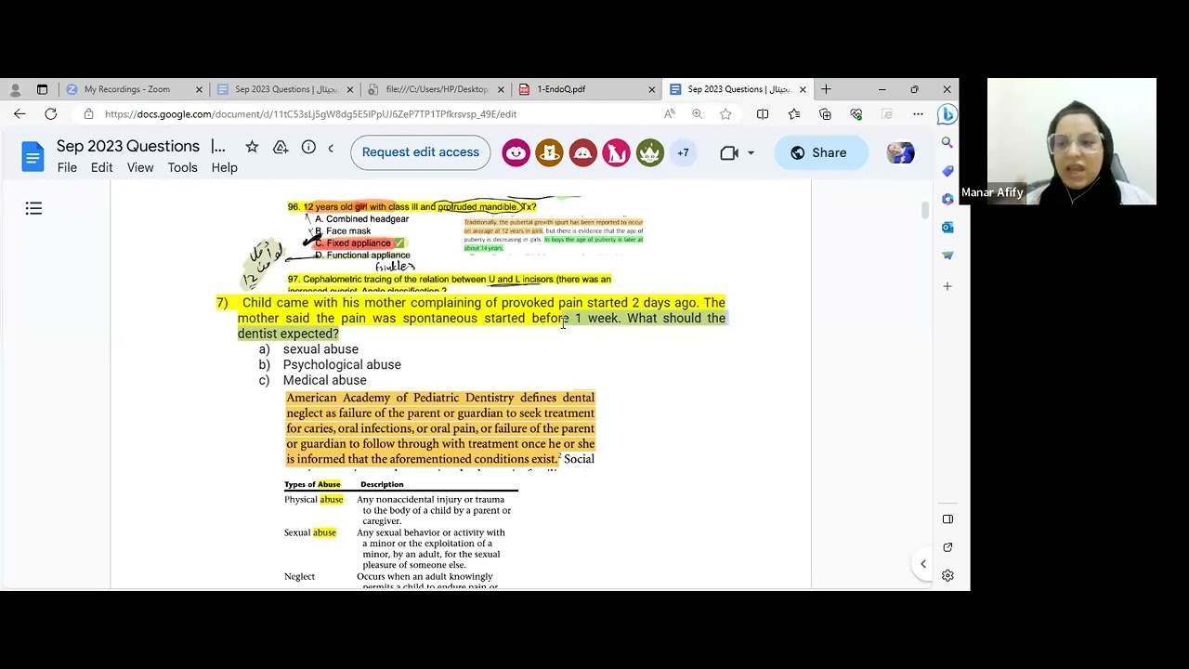1189x669 pixels.
Task: Click the Share button
Action: tap(819, 152)
